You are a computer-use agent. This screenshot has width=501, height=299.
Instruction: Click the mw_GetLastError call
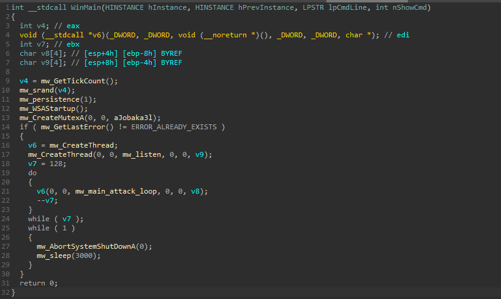click(73, 127)
